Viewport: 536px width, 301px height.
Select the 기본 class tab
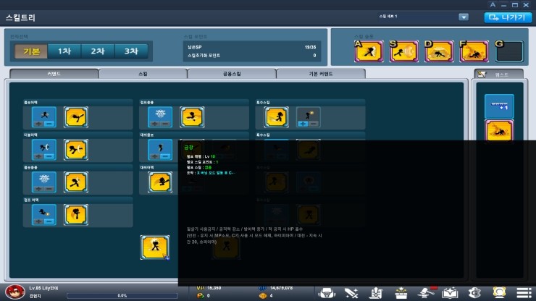(30, 51)
